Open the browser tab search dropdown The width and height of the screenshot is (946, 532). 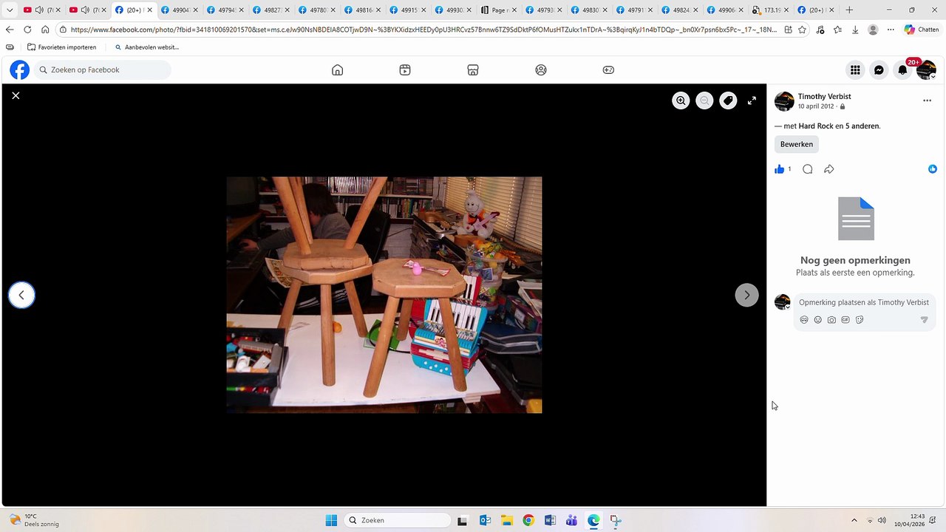coord(10,10)
